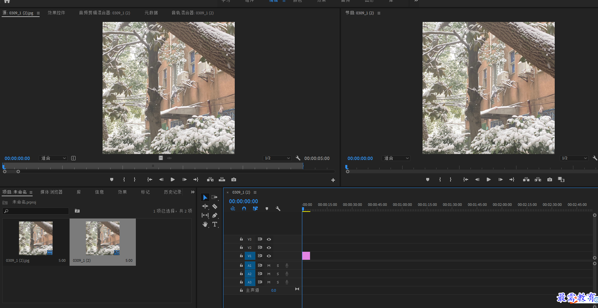
Task: Select the 0309_1 (2).jpg thumbnail
Action: pyautogui.click(x=36, y=238)
